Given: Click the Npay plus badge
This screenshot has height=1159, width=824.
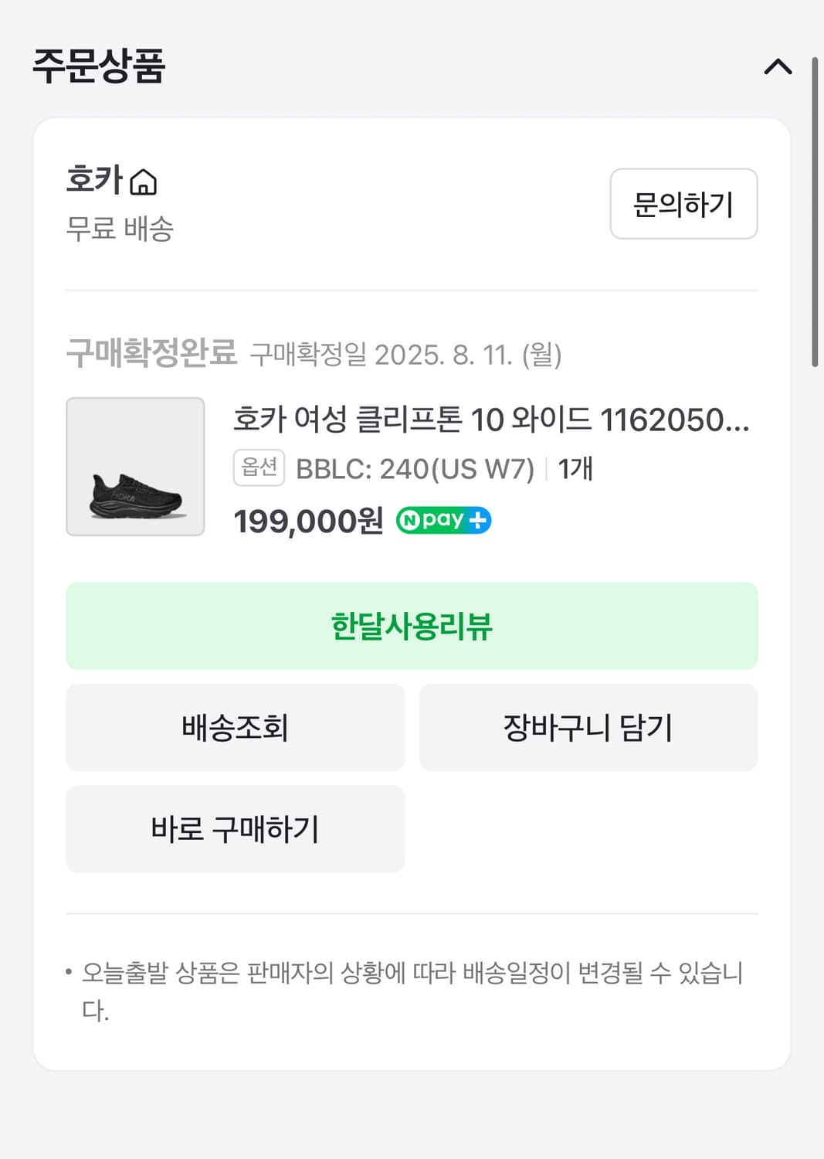Looking at the screenshot, I should point(443,520).
